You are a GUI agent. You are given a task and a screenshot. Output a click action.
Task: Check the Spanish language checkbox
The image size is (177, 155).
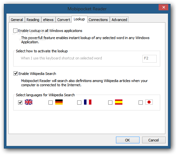[110, 102]
